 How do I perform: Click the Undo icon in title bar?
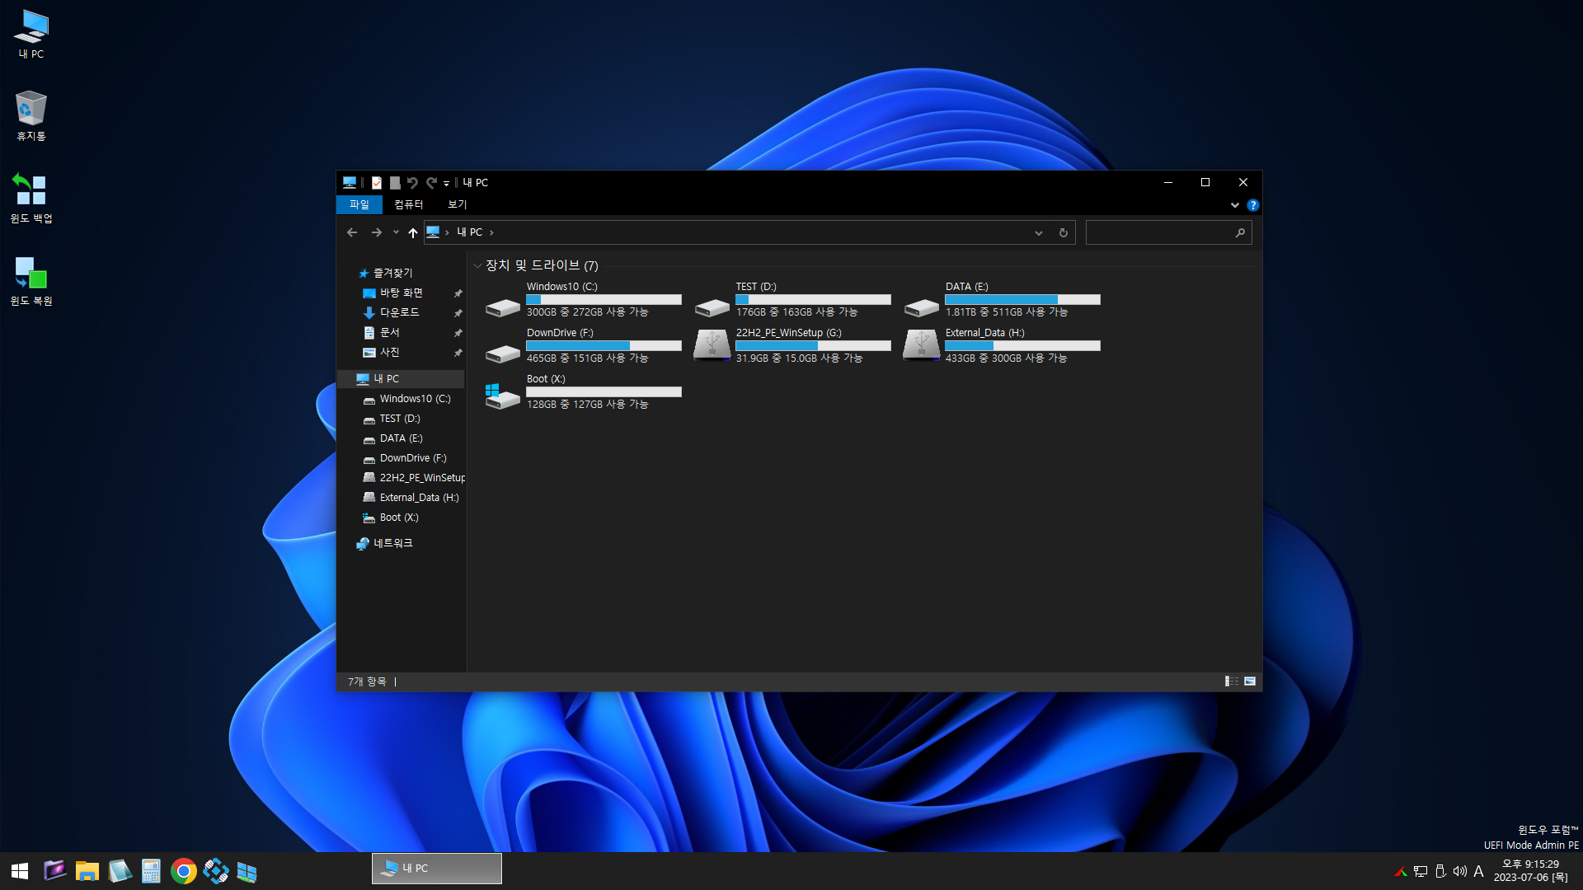click(x=412, y=183)
